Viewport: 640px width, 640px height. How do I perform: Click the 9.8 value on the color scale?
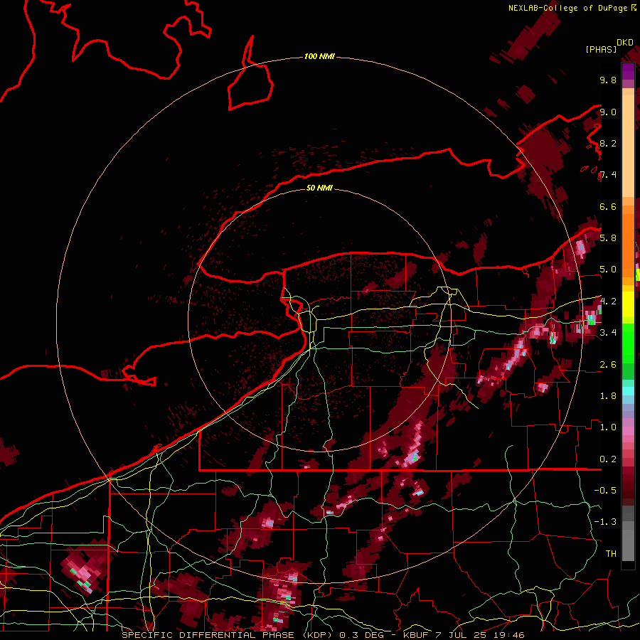(x=608, y=80)
